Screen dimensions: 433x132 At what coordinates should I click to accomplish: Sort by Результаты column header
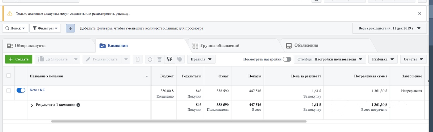coord(191,76)
